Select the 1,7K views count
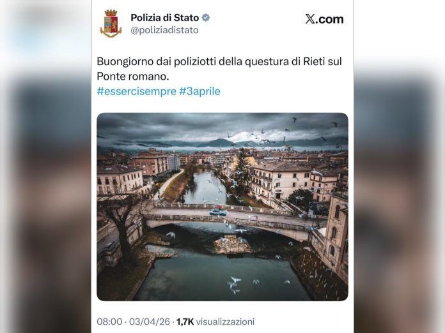Viewport: 445px width, 333px height. (x=185, y=322)
